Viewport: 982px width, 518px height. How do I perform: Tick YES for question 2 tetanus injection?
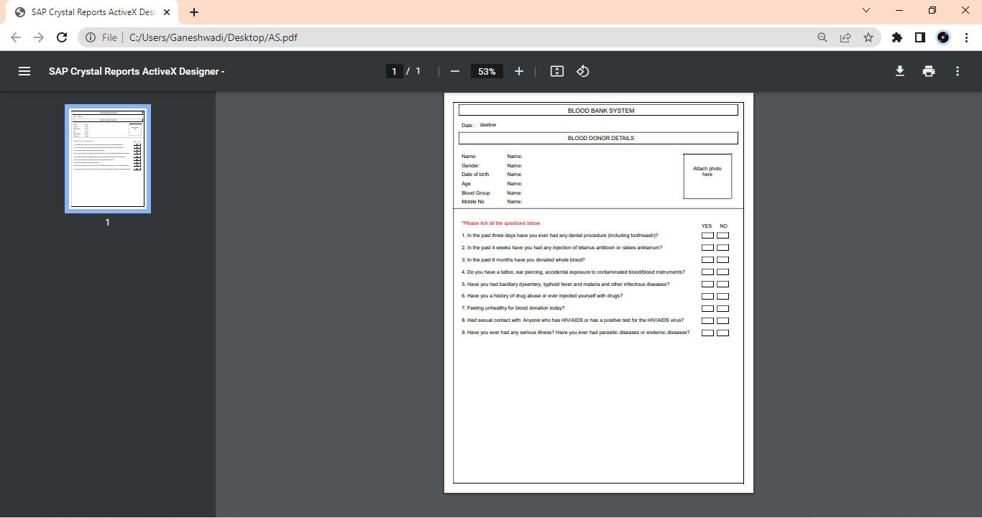pos(707,248)
